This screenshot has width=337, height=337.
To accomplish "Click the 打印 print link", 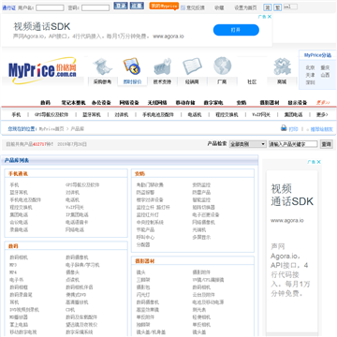I will (293, 129).
